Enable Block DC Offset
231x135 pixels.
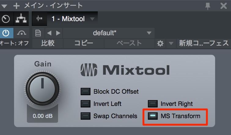click(86, 92)
